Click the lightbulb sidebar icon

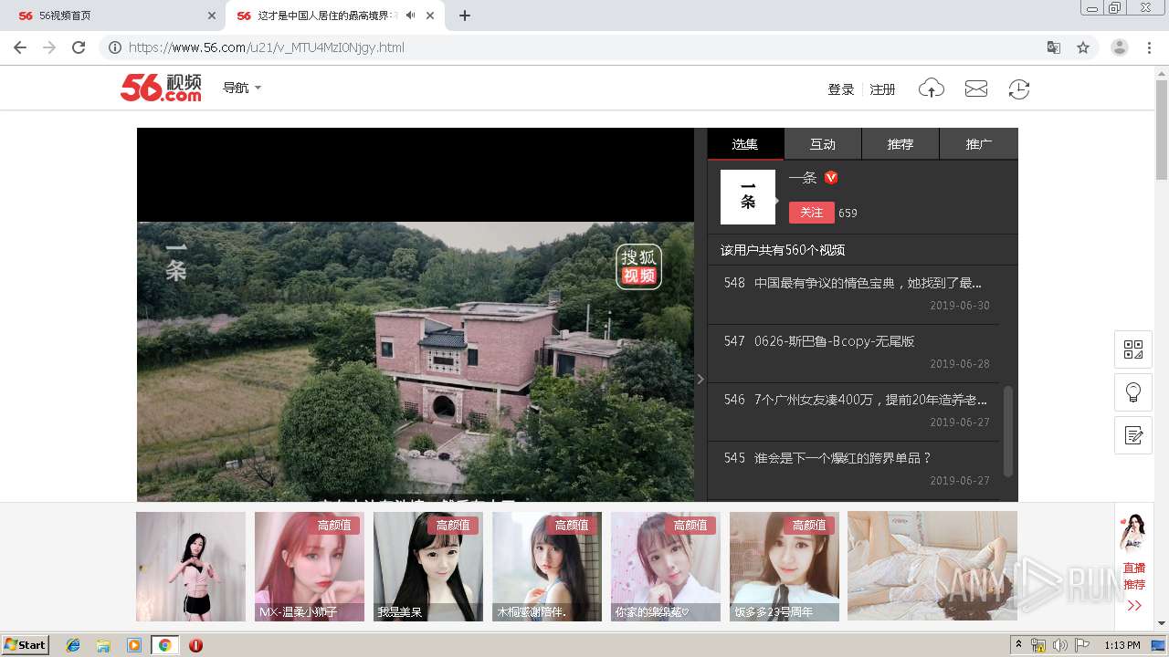click(1133, 392)
